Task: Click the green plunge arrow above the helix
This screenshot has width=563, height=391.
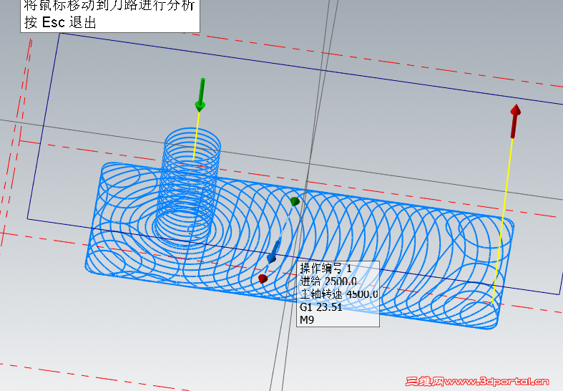Action: coord(201,95)
